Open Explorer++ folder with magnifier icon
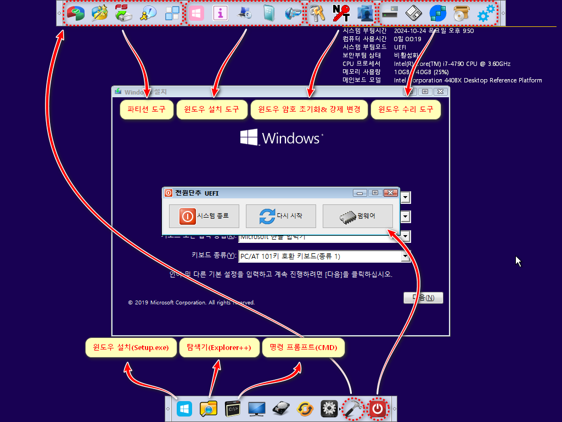 click(209, 409)
